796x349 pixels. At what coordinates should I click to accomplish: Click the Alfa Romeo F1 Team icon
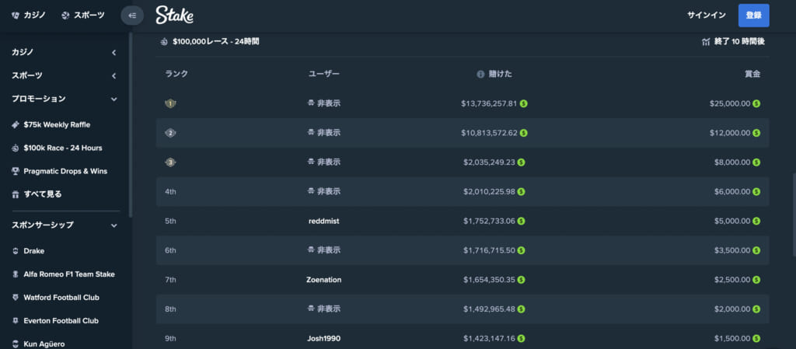pyautogui.click(x=16, y=274)
